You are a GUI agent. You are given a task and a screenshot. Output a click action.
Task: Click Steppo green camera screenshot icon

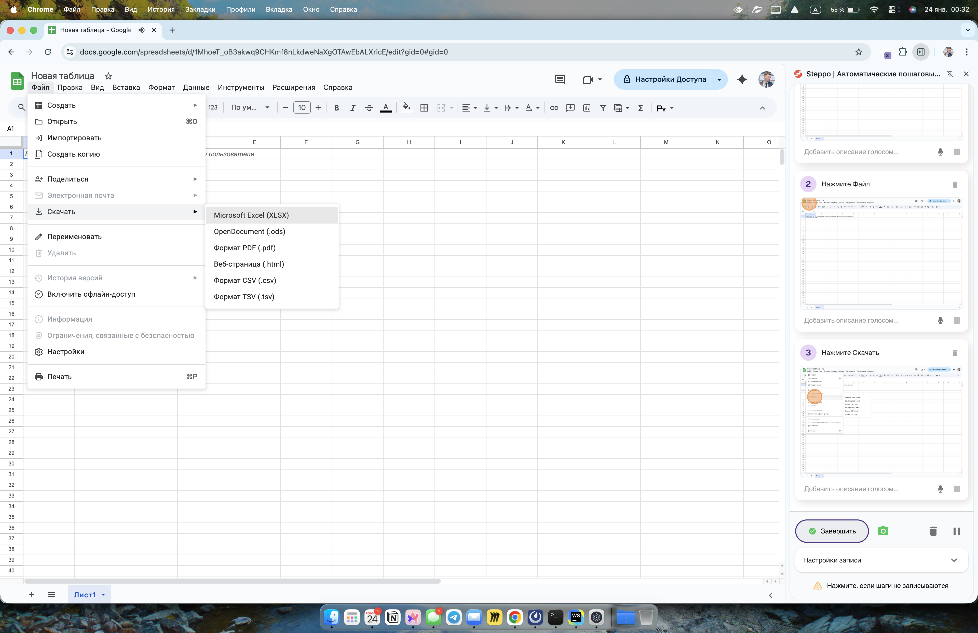click(883, 531)
